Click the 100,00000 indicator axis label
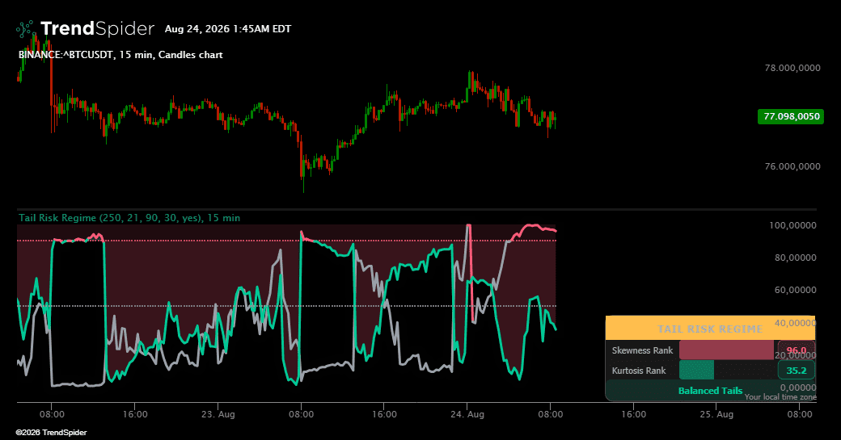 [x=792, y=225]
